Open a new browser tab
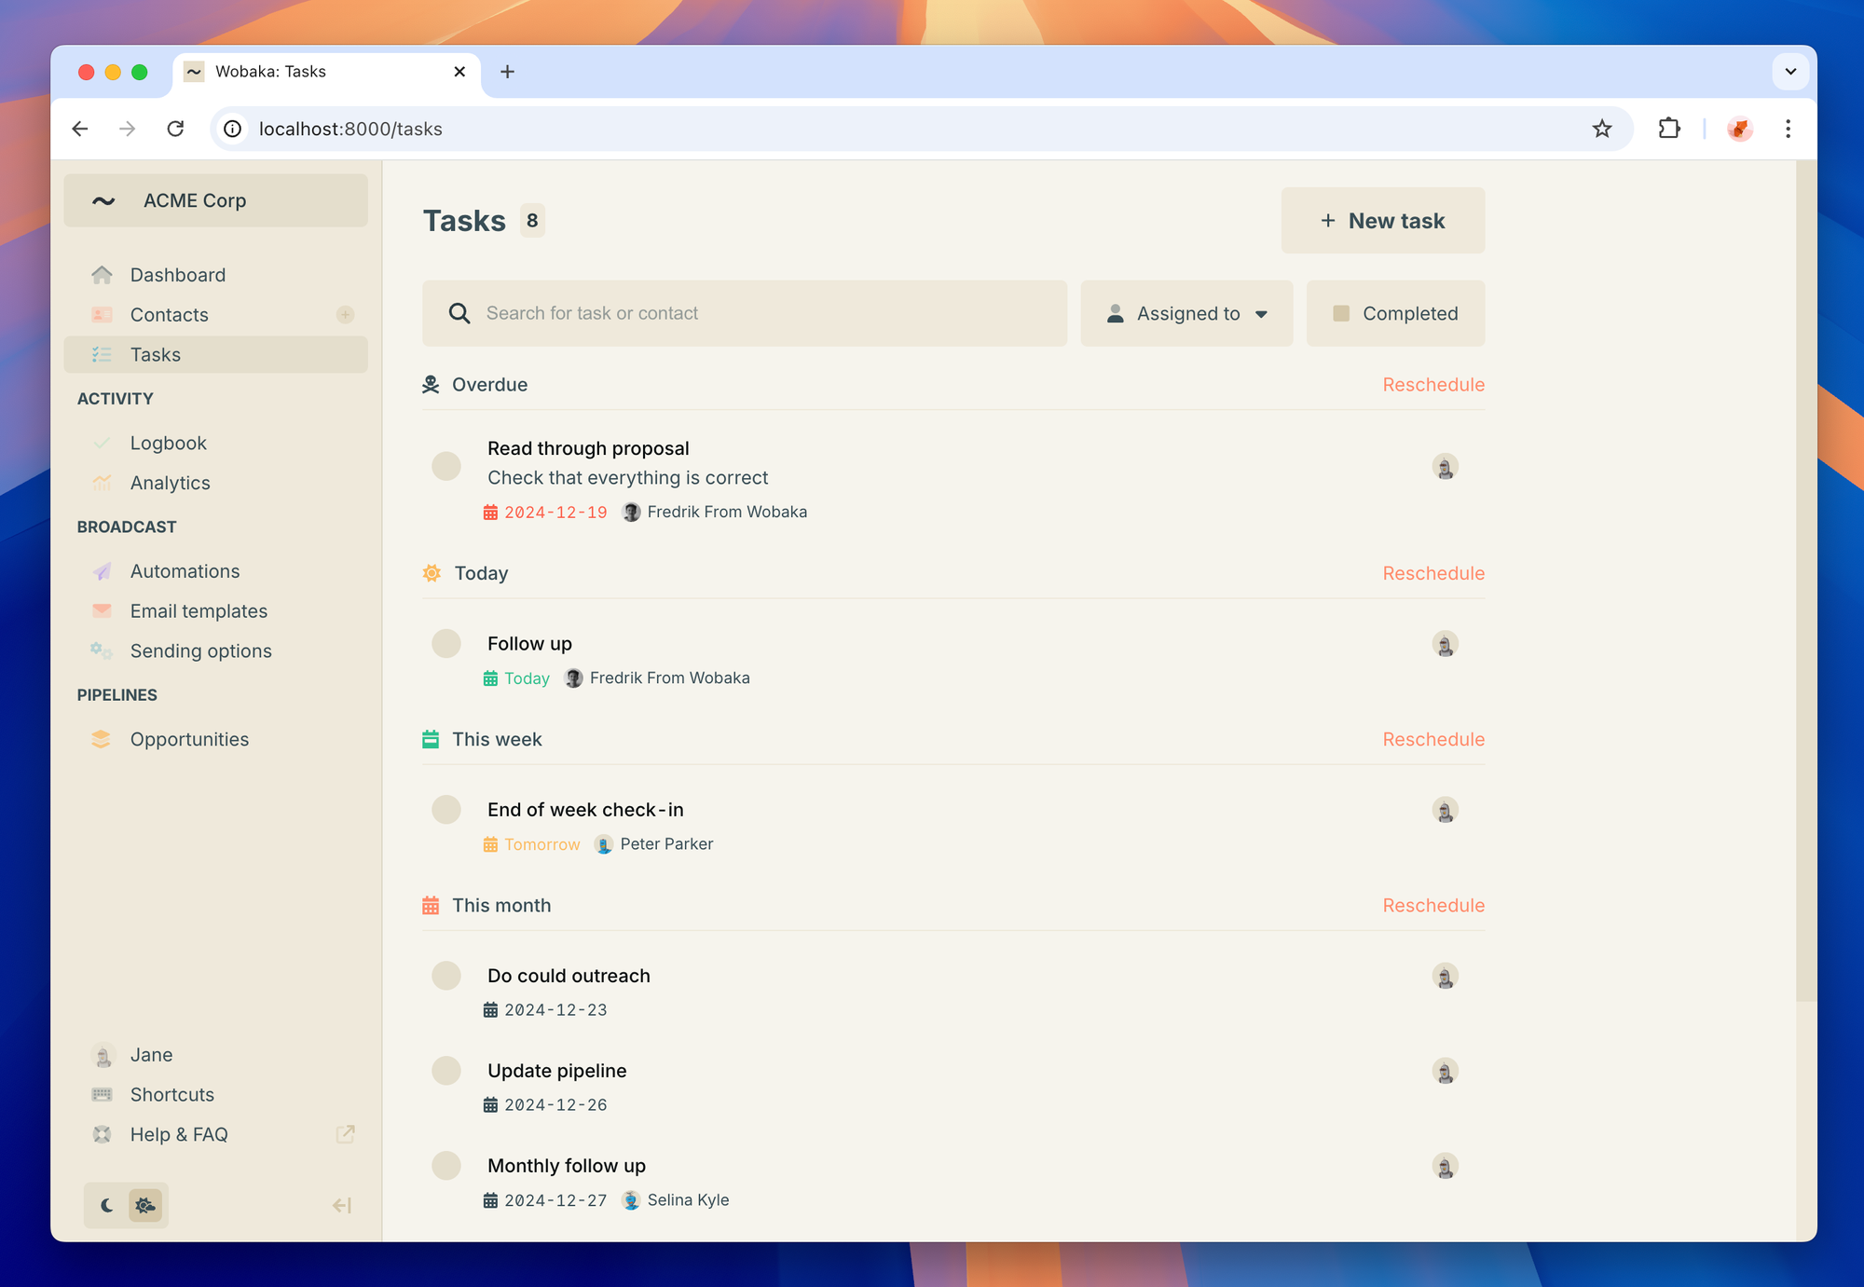Viewport: 1864px width, 1287px height. (507, 72)
